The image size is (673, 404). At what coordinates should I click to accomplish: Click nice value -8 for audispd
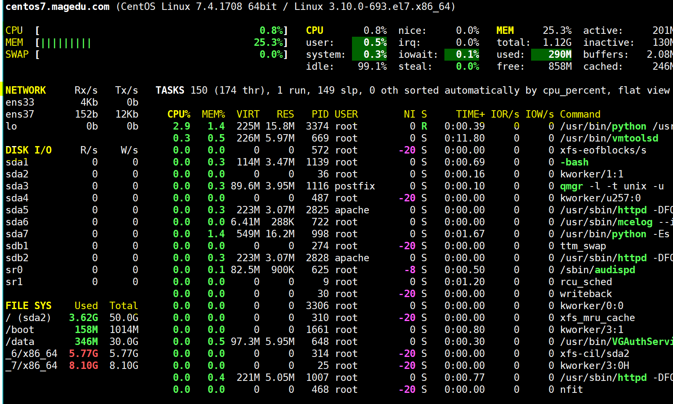point(410,270)
